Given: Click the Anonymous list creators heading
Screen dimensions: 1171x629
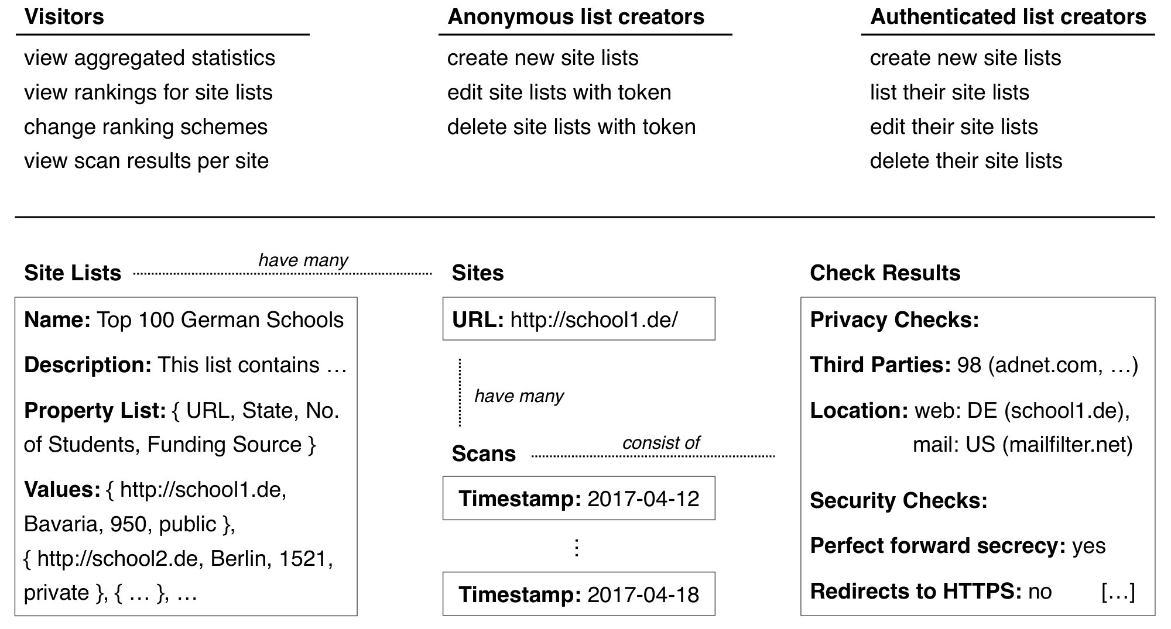Looking at the screenshot, I should click(x=576, y=17).
